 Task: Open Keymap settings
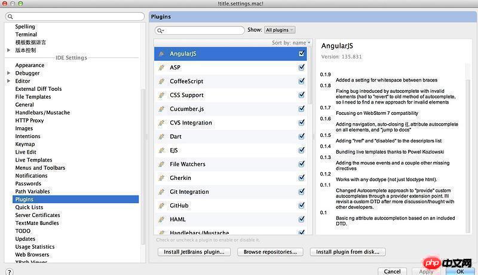25,144
